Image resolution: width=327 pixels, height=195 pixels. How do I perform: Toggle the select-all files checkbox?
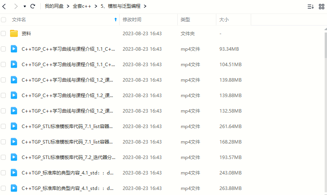[3, 19]
